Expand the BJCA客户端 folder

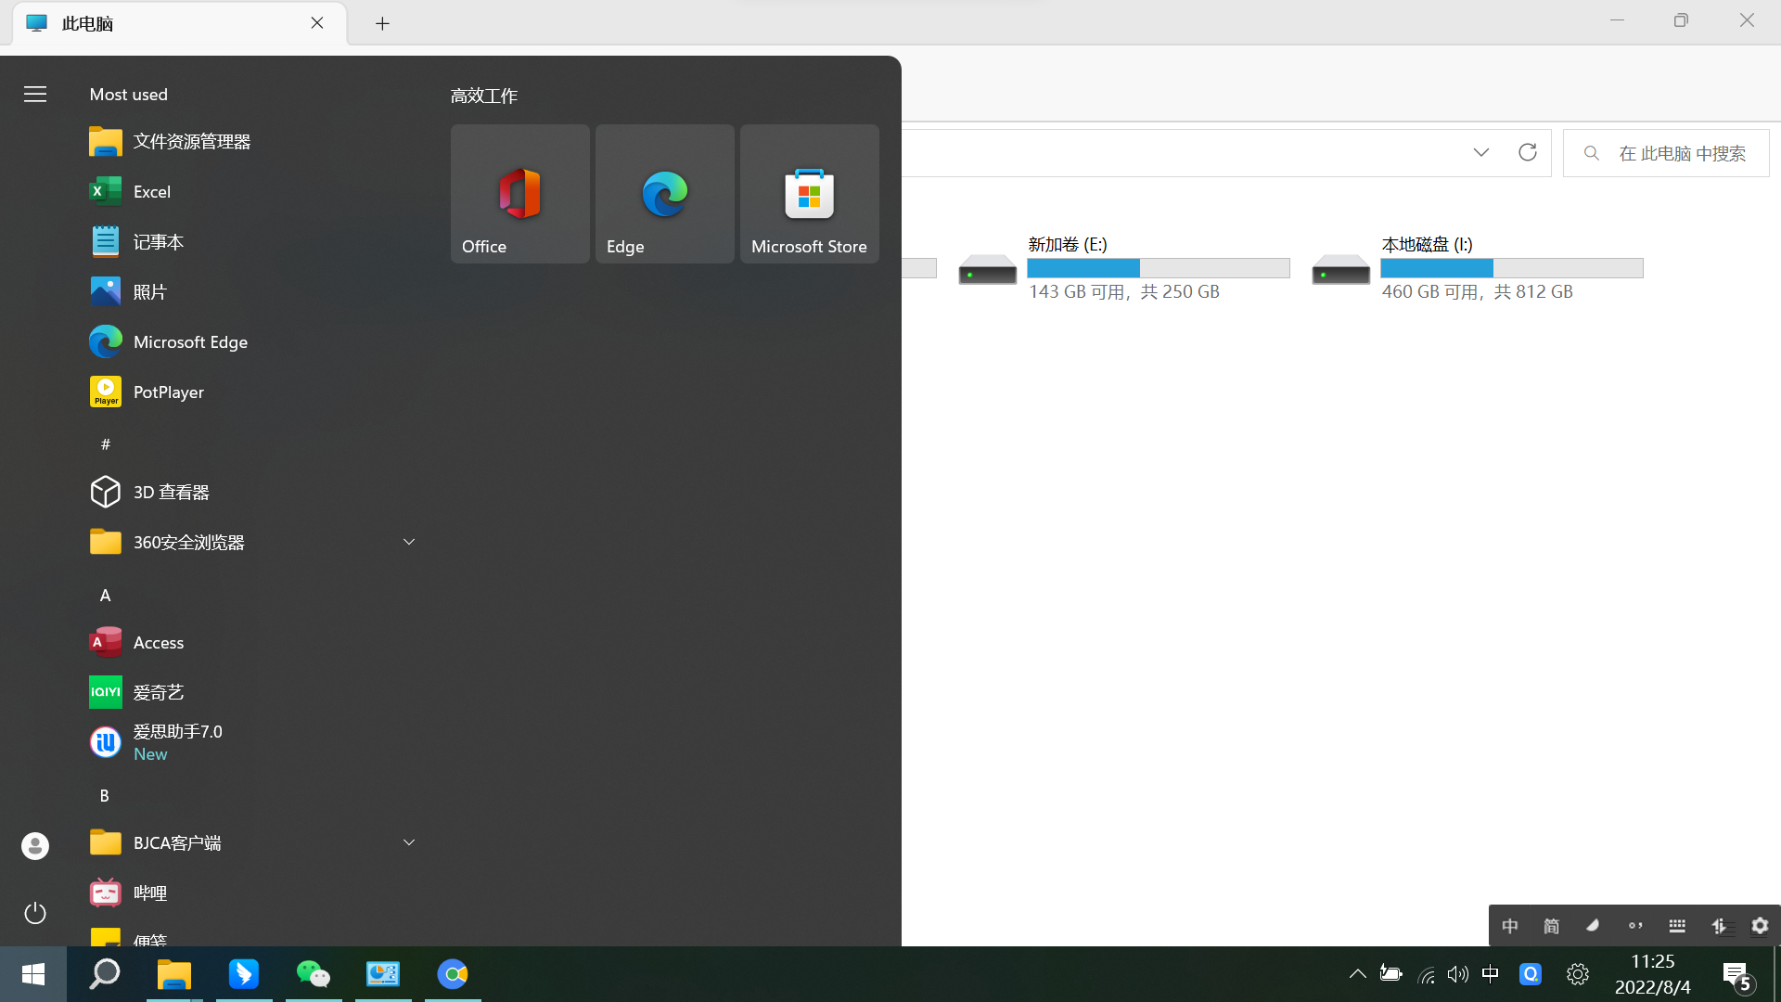tap(409, 842)
